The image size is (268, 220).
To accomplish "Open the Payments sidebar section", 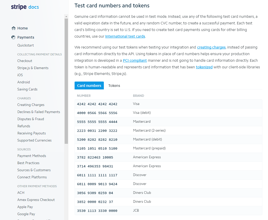I will click(x=26, y=37).
